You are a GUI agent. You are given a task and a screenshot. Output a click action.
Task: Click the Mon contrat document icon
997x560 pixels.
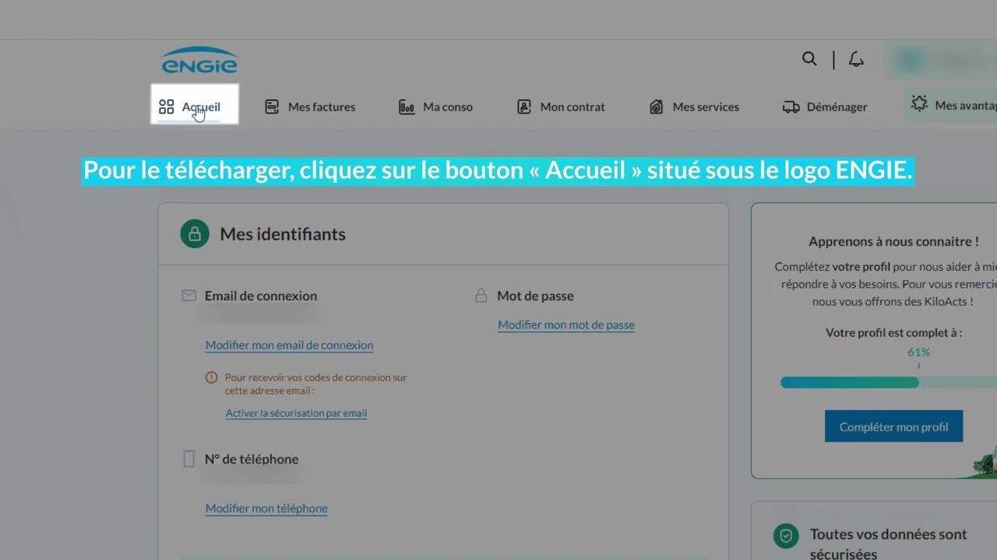pyautogui.click(x=524, y=107)
